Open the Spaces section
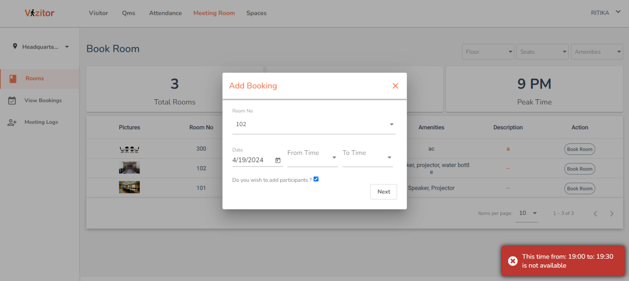 click(256, 13)
